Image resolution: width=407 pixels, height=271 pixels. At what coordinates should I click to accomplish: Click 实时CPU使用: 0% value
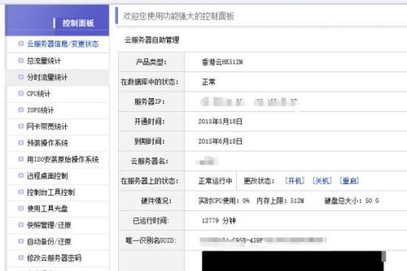224,201
